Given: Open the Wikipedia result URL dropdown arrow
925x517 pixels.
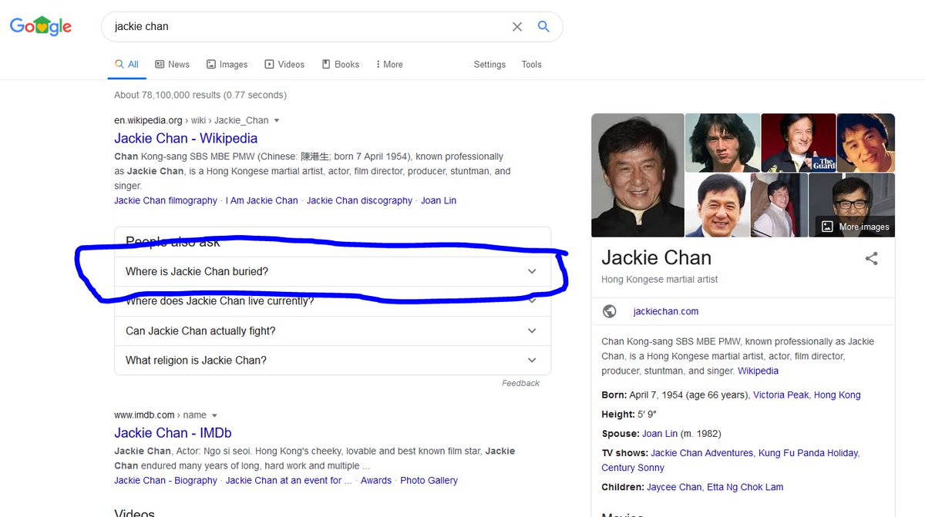Looking at the screenshot, I should [x=277, y=121].
